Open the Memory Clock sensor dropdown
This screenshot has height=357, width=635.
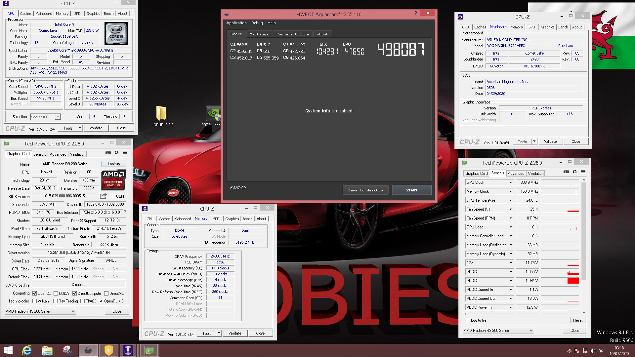pyautogui.click(x=511, y=191)
